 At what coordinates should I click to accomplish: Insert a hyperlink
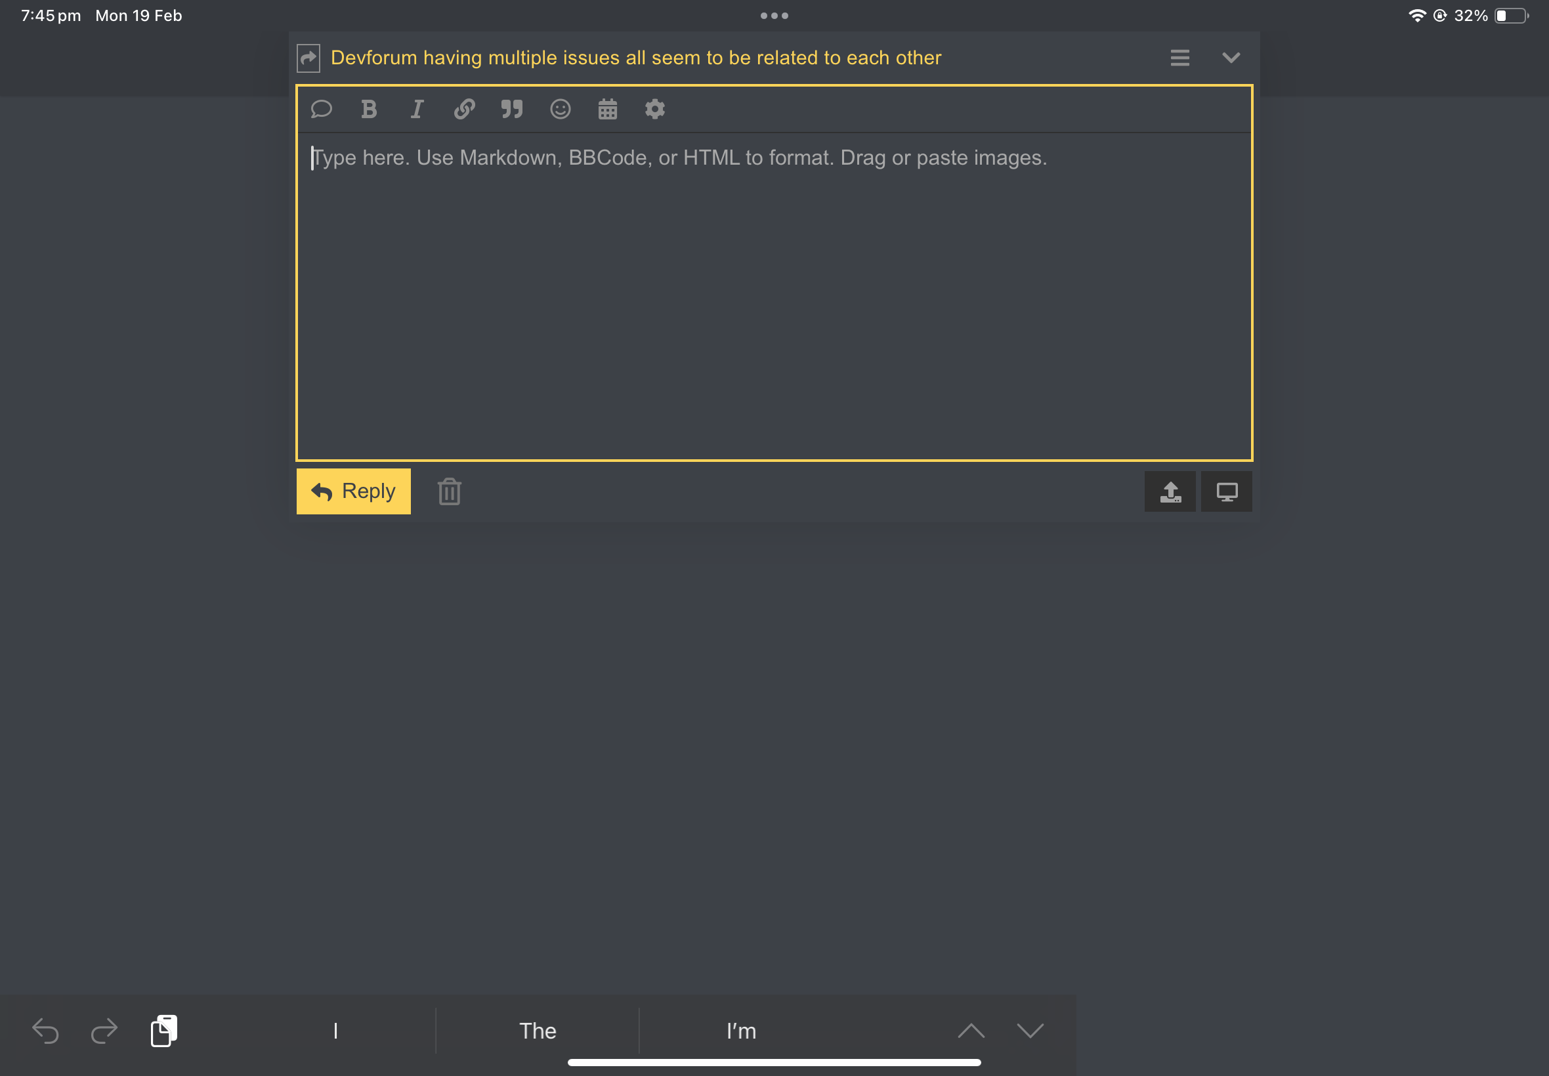464,109
